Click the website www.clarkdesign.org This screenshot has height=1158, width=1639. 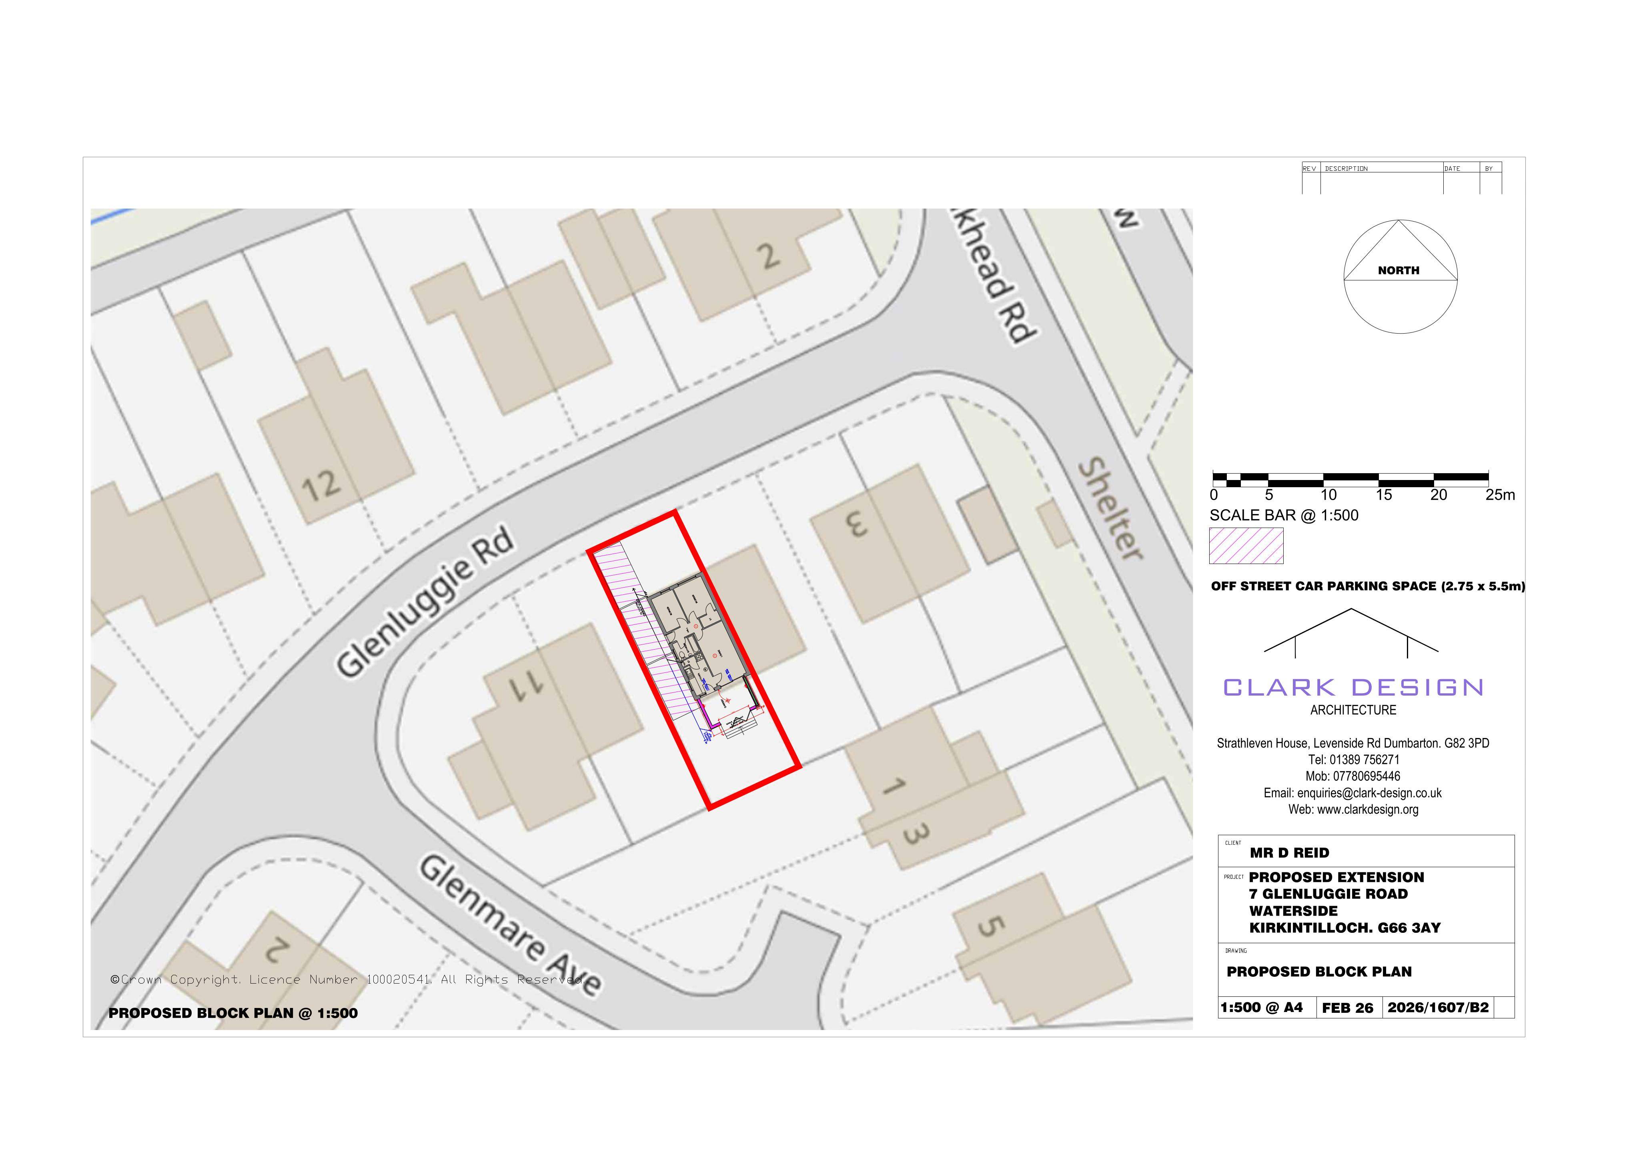pyautogui.click(x=1353, y=809)
